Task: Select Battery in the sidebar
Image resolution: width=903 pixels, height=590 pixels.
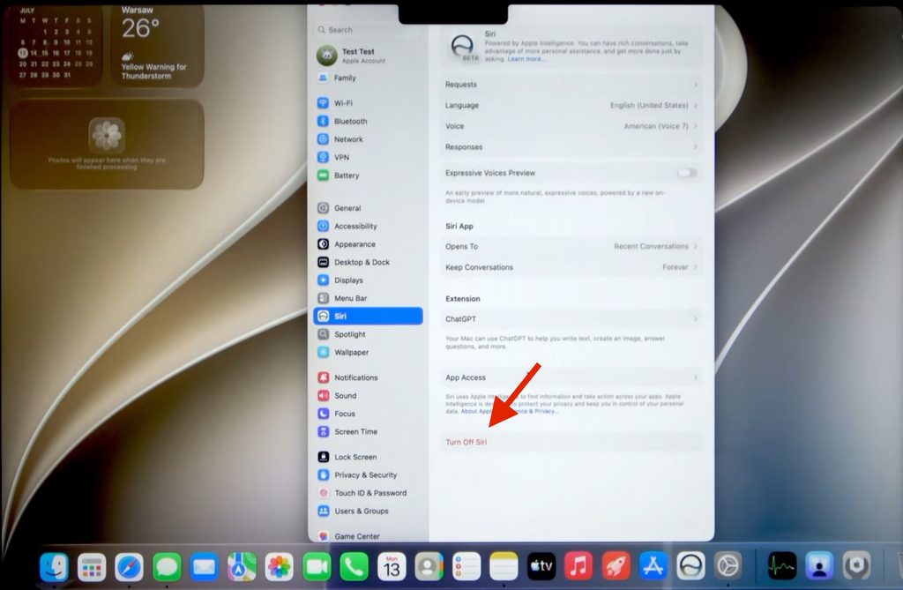Action: pos(369,176)
